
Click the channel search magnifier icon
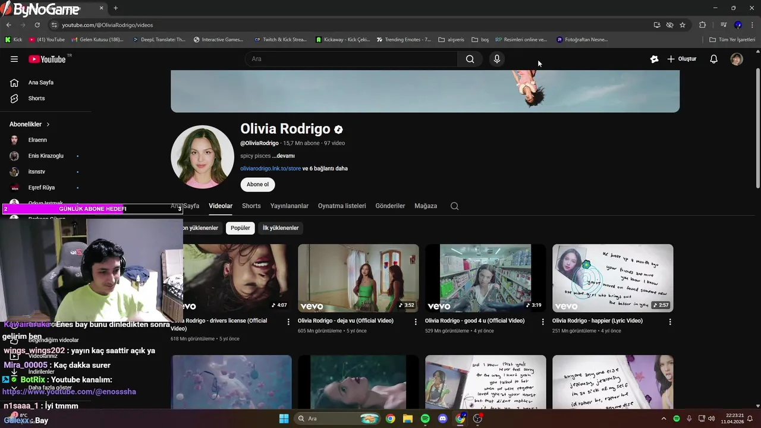pyautogui.click(x=454, y=206)
